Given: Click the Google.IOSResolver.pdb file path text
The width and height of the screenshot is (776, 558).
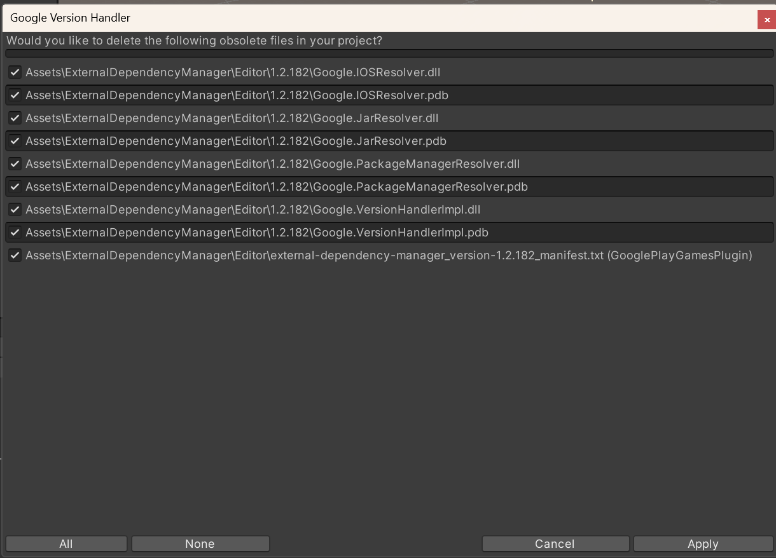Looking at the screenshot, I should (x=237, y=95).
